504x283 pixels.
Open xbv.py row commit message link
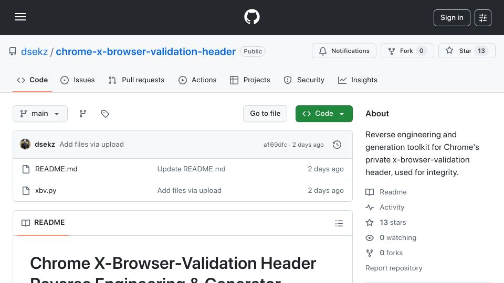click(190, 191)
